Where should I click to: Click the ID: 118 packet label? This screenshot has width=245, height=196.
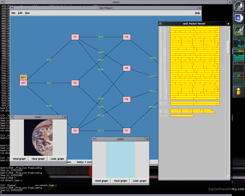pyautogui.click(x=164, y=116)
